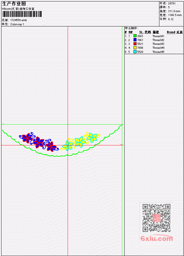
Task: Click the file name '1724559.emb'
Action: point(19,20)
